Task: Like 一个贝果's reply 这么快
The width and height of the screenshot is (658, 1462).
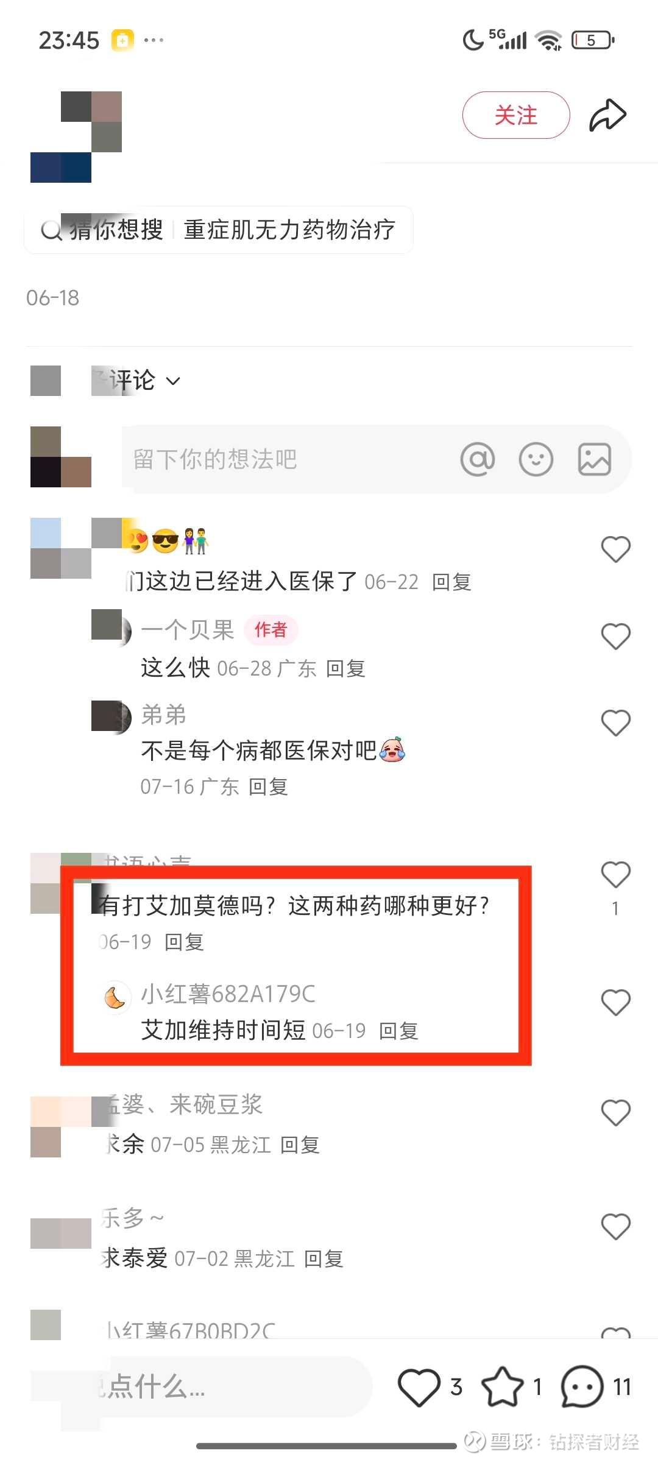Action: pos(615,636)
